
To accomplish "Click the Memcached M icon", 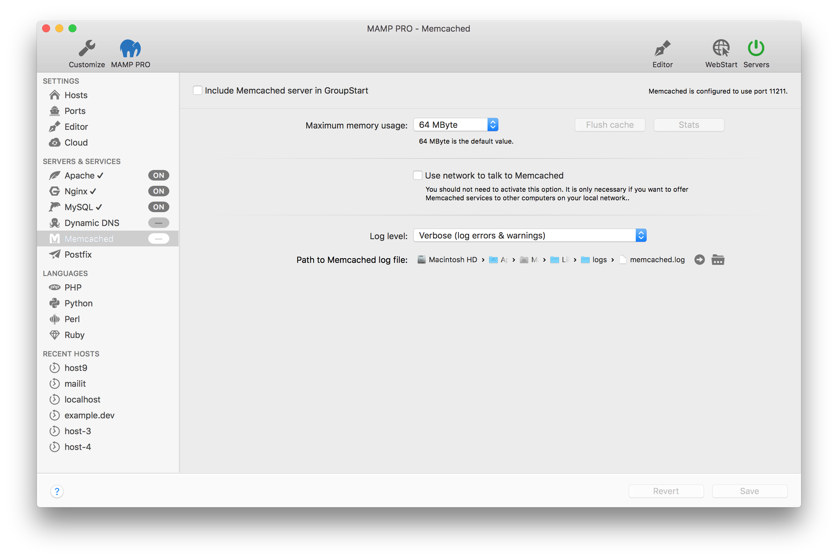I will (x=55, y=238).
